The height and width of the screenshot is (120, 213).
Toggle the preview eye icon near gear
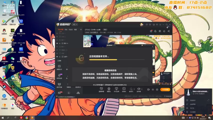[153, 90]
